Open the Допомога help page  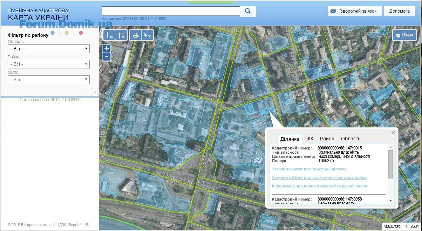coord(399,11)
